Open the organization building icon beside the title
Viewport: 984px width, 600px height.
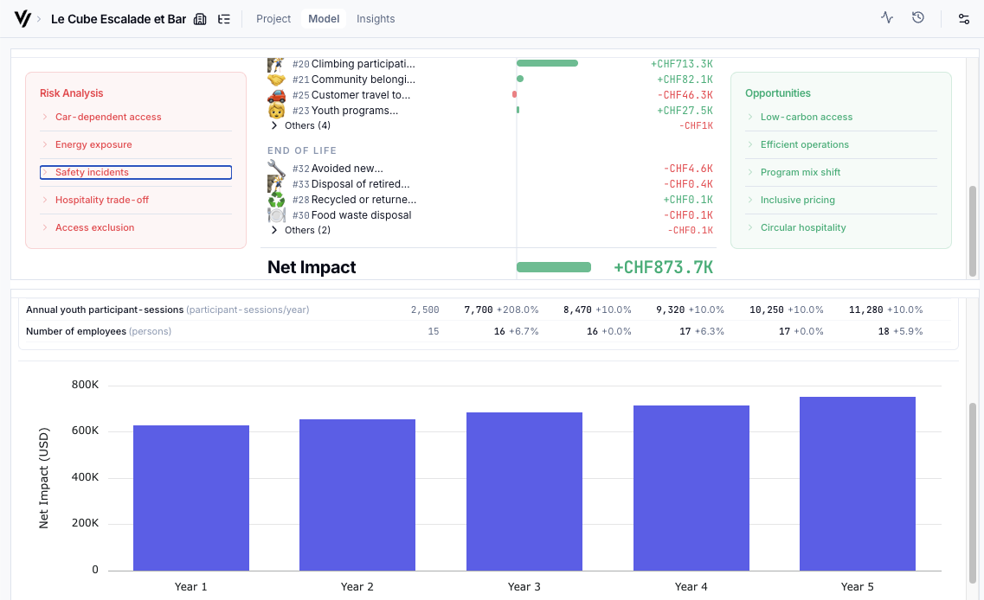(x=200, y=19)
